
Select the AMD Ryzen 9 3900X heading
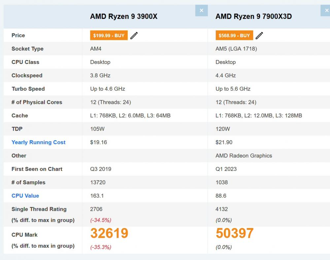pyautogui.click(x=124, y=16)
